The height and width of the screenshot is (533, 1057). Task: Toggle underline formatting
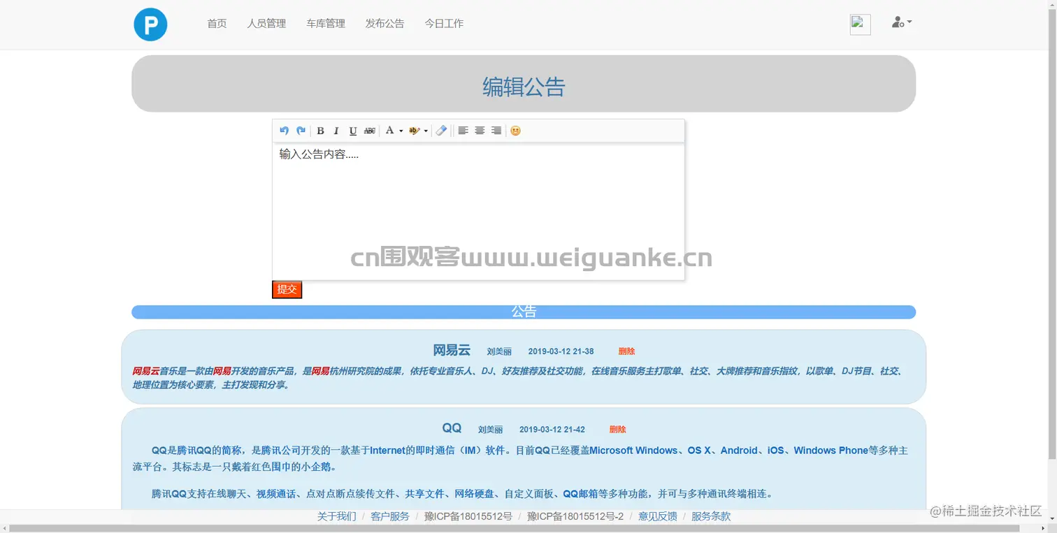point(353,131)
